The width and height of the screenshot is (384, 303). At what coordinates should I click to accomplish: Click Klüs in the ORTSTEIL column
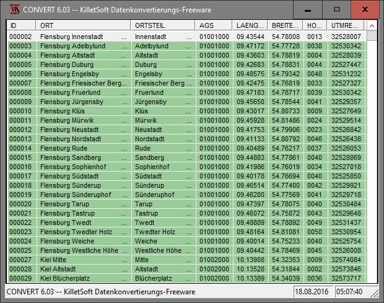(x=141, y=111)
